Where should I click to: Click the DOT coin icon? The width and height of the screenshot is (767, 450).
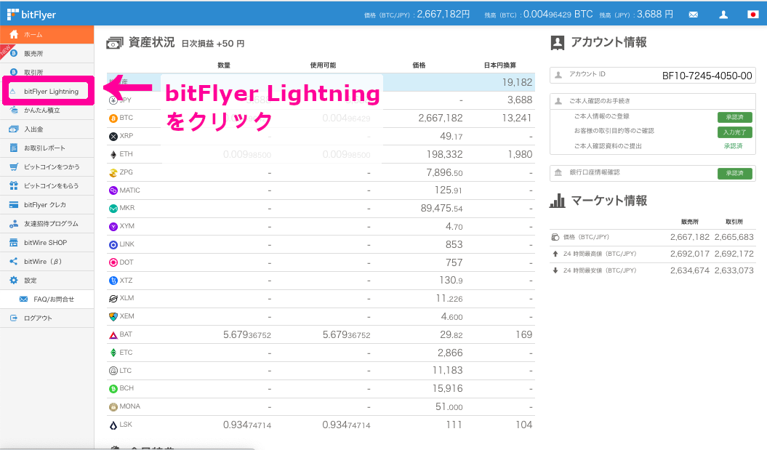point(113,262)
